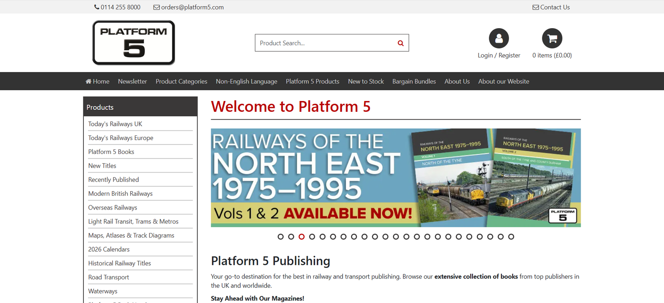664x303 pixels.
Task: Open Overseas Railways category
Action: [x=112, y=207]
